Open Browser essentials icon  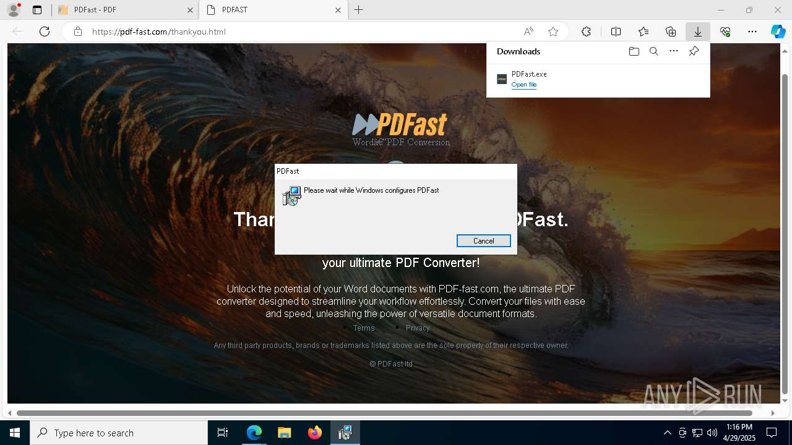[725, 32]
